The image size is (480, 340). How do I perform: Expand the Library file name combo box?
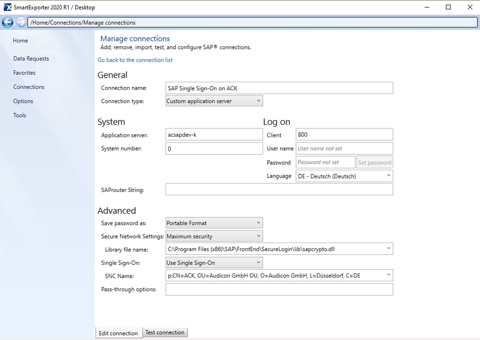point(388,249)
